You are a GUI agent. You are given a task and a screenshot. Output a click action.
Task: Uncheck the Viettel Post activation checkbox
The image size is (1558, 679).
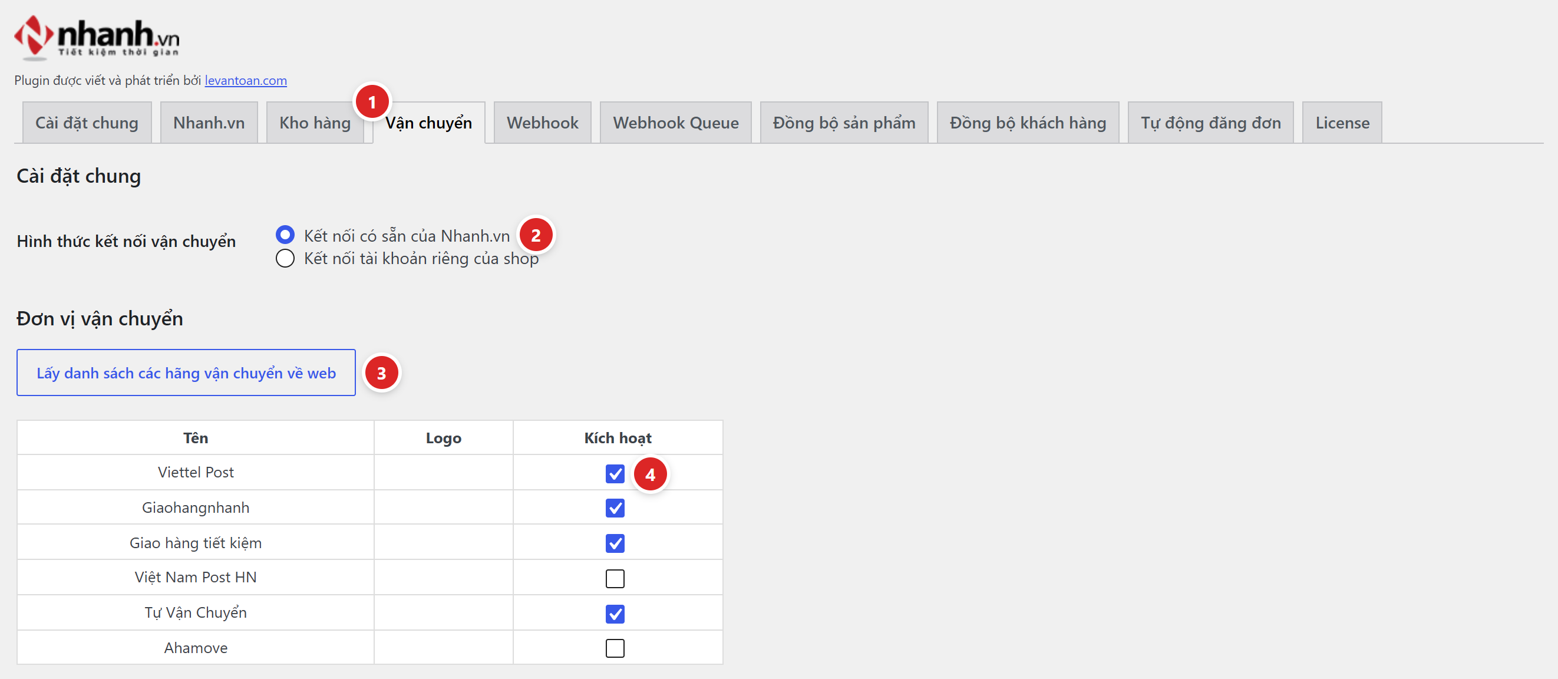point(615,473)
